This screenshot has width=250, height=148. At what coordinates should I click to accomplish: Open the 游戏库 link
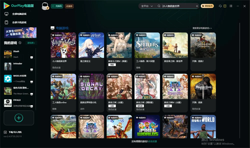coord(31,43)
